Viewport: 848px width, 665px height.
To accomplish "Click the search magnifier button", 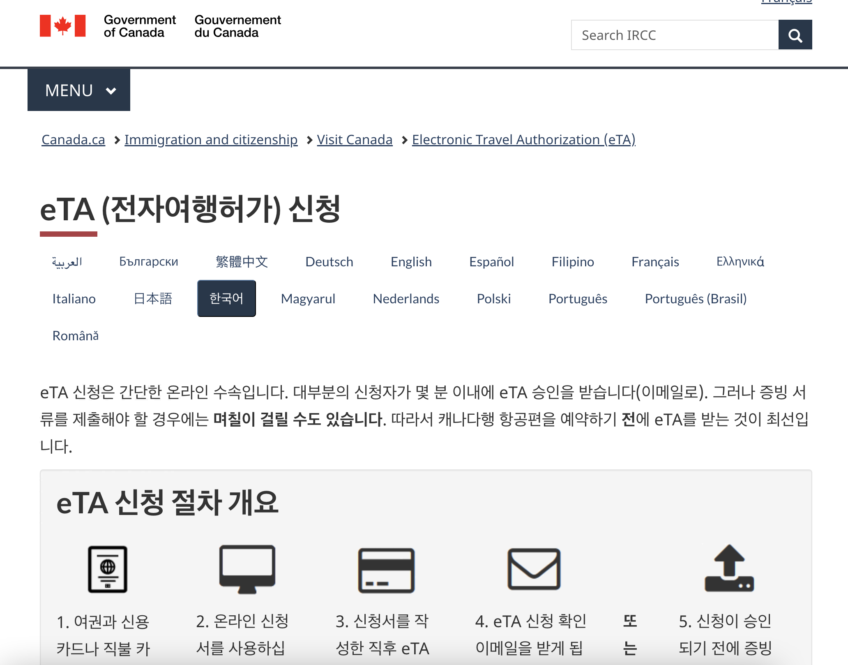I will 795,35.
